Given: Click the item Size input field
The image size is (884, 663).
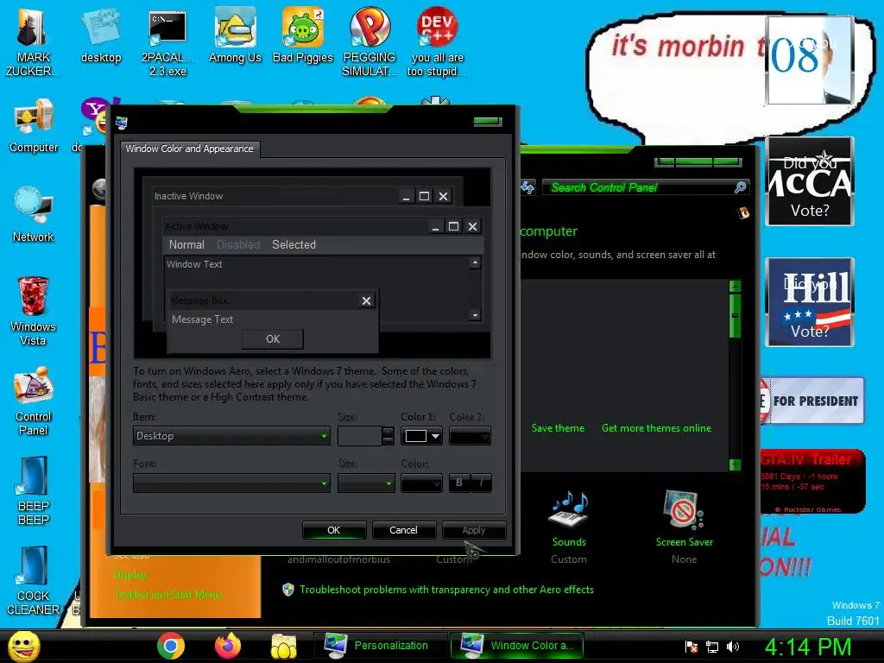Looking at the screenshot, I should [360, 436].
